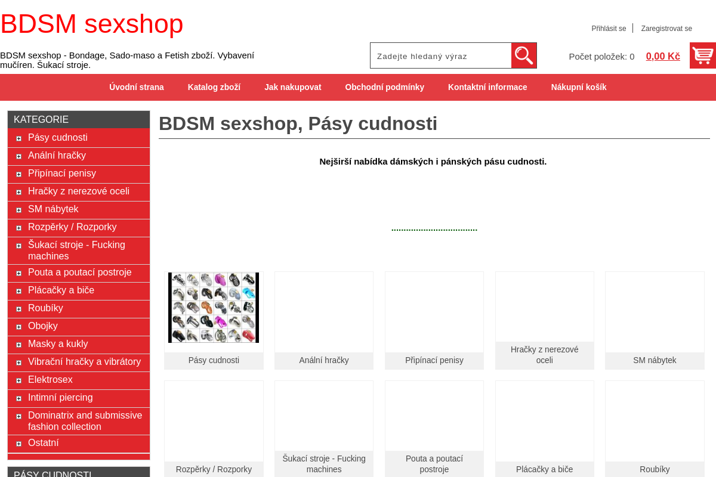Open the shopping cart icon
The width and height of the screenshot is (716, 477).
coord(703,55)
